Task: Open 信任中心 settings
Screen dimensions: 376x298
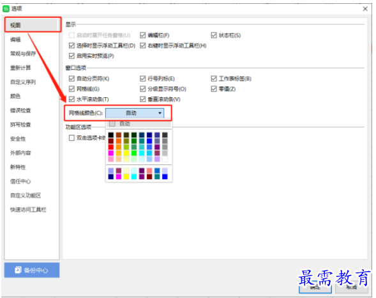Action: coord(32,181)
